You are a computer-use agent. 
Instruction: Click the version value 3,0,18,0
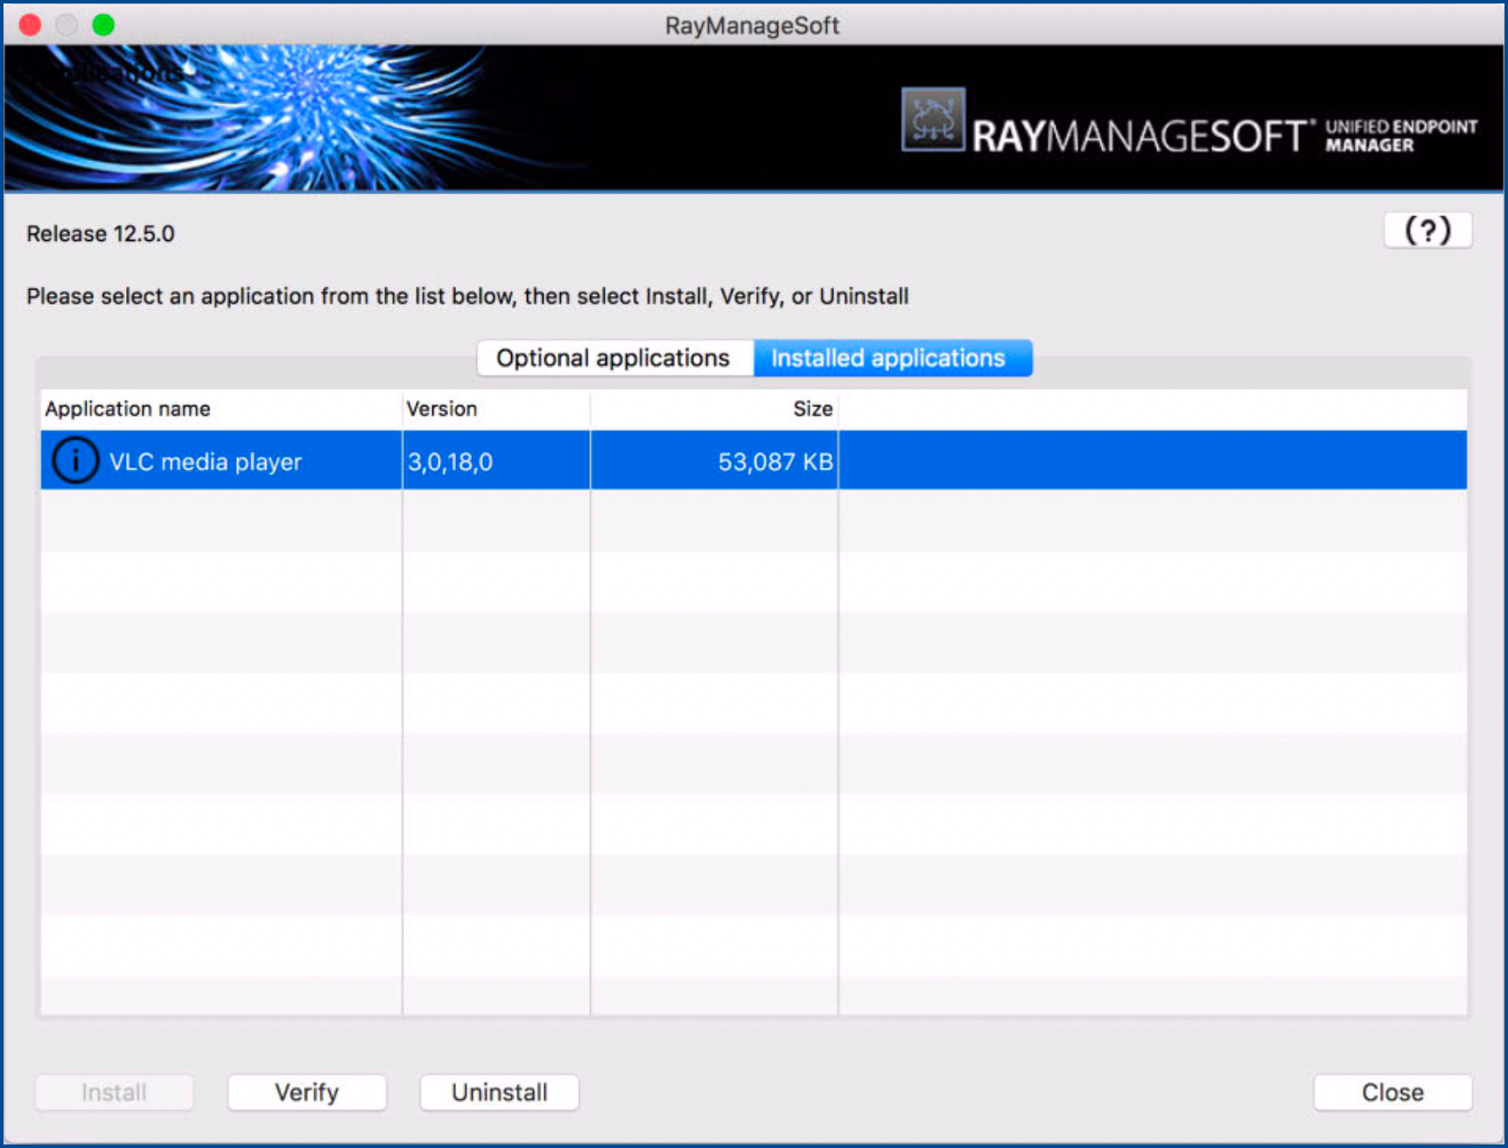pos(452,461)
